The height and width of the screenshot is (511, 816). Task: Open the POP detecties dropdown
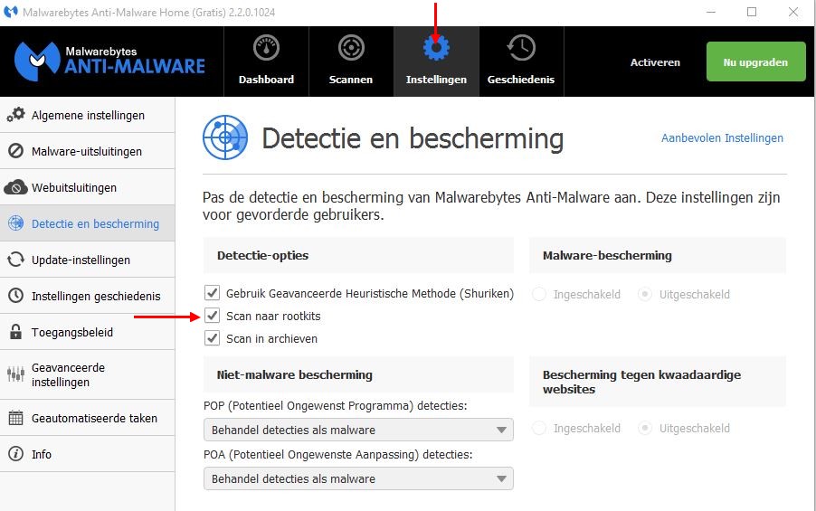click(358, 430)
